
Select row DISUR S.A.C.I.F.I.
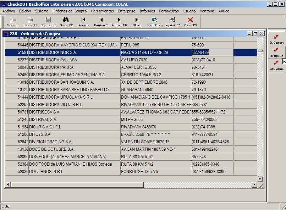click(131, 127)
